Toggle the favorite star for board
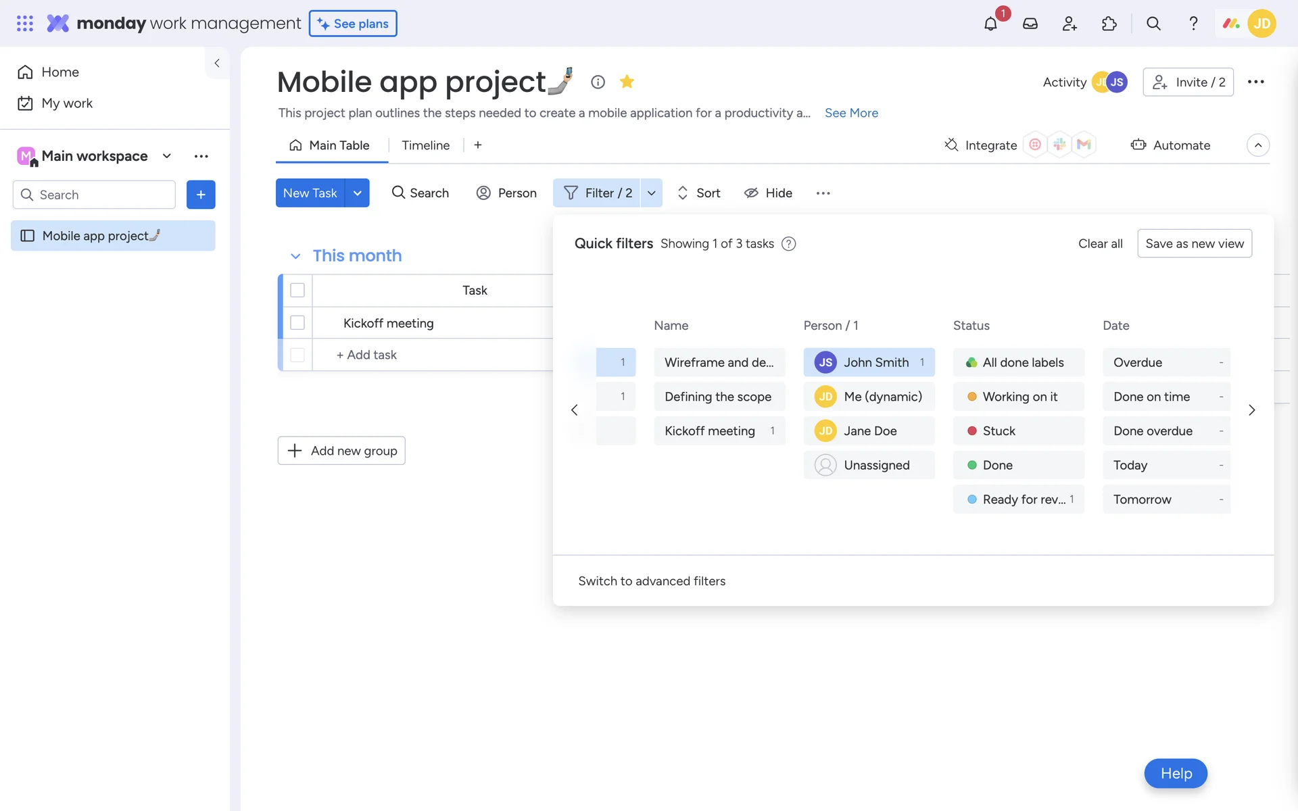The width and height of the screenshot is (1298, 811). [627, 82]
